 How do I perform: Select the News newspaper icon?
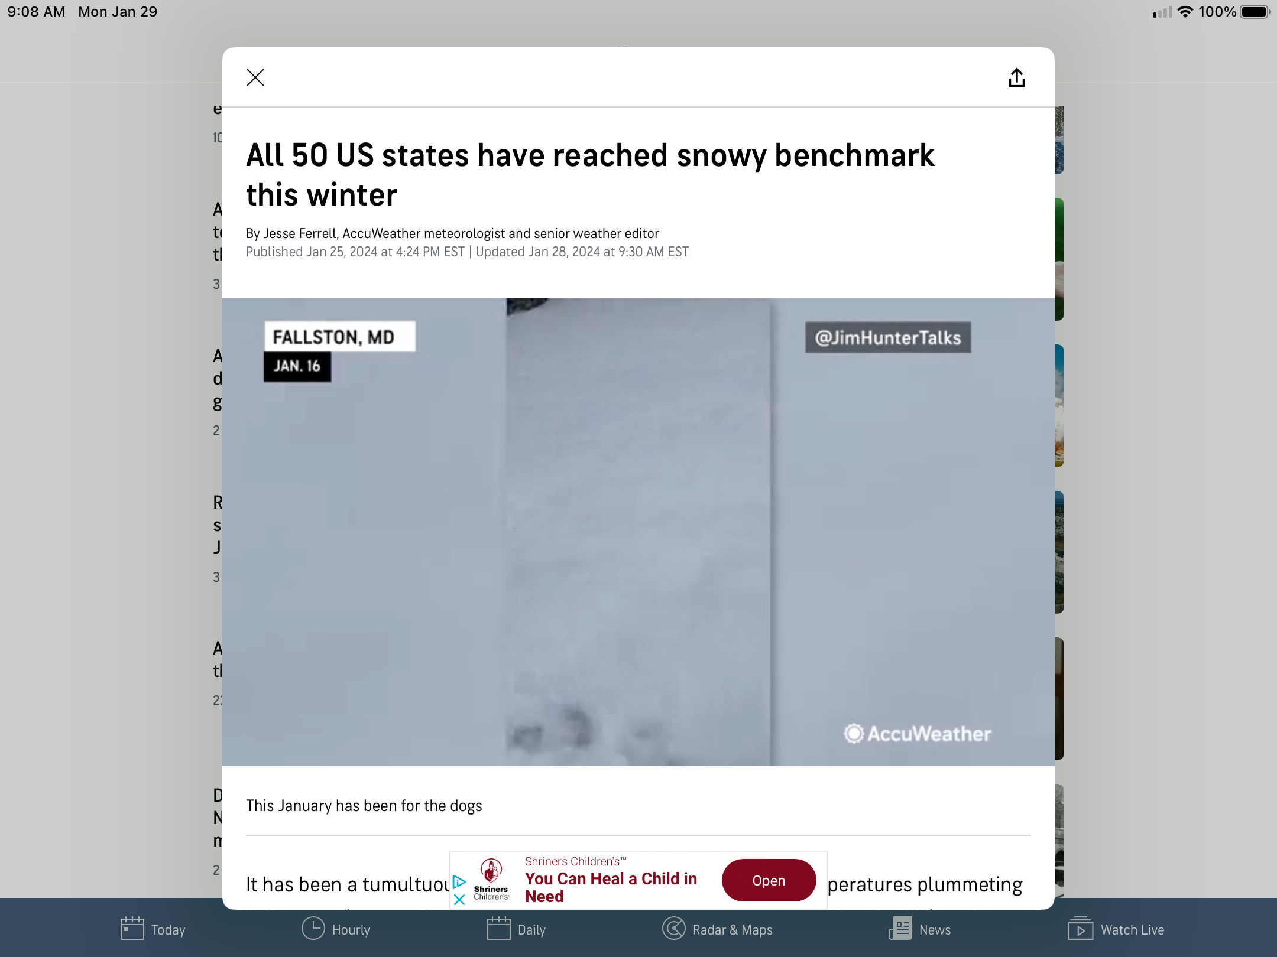[900, 928]
